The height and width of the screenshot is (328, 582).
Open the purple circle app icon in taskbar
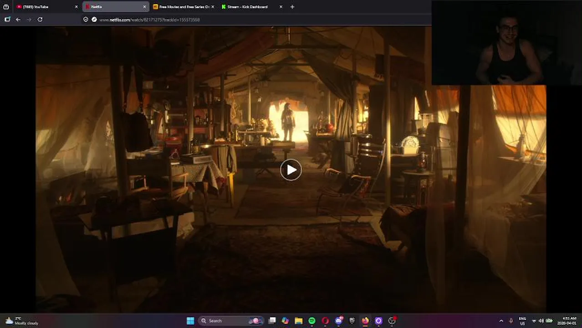click(x=378, y=321)
